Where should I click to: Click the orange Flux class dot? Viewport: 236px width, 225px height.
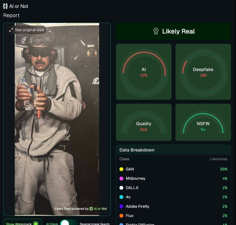tap(121, 216)
